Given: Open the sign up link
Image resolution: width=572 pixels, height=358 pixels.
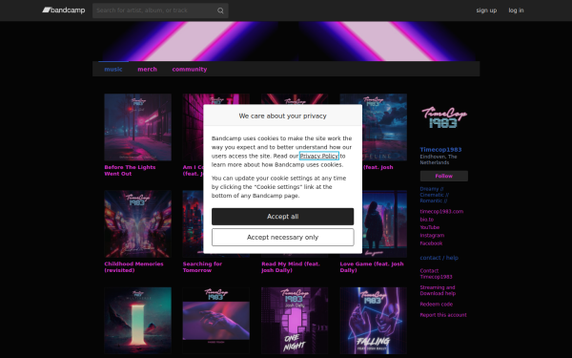Looking at the screenshot, I should (x=486, y=11).
